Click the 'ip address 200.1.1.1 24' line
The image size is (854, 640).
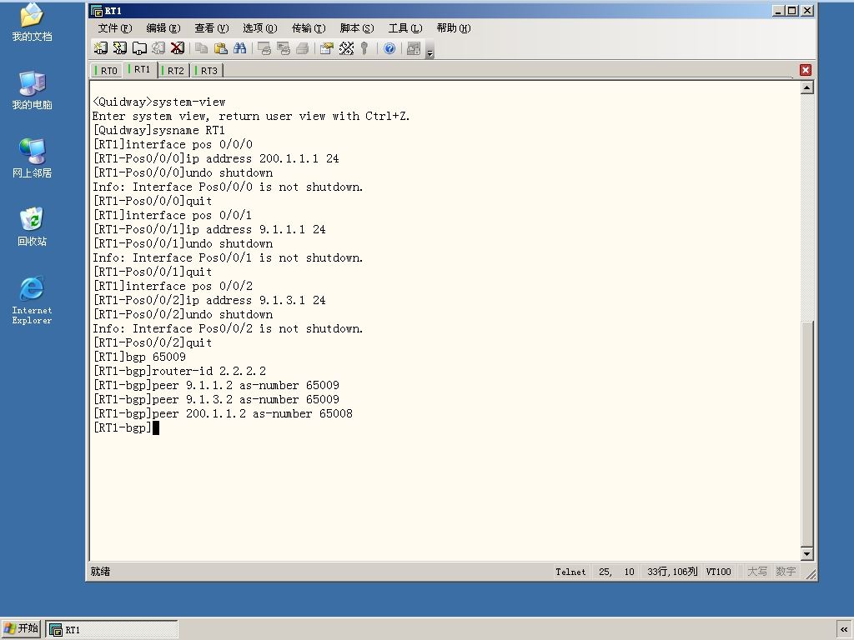click(216, 158)
